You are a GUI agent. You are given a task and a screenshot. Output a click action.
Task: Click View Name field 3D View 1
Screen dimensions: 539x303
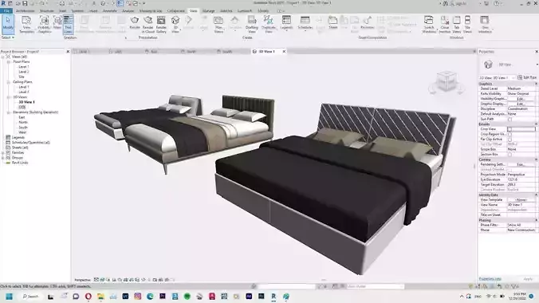coord(521,205)
